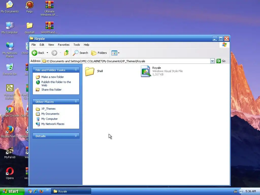Click the Go button
Screen dimensions: 260x195
point(221,61)
